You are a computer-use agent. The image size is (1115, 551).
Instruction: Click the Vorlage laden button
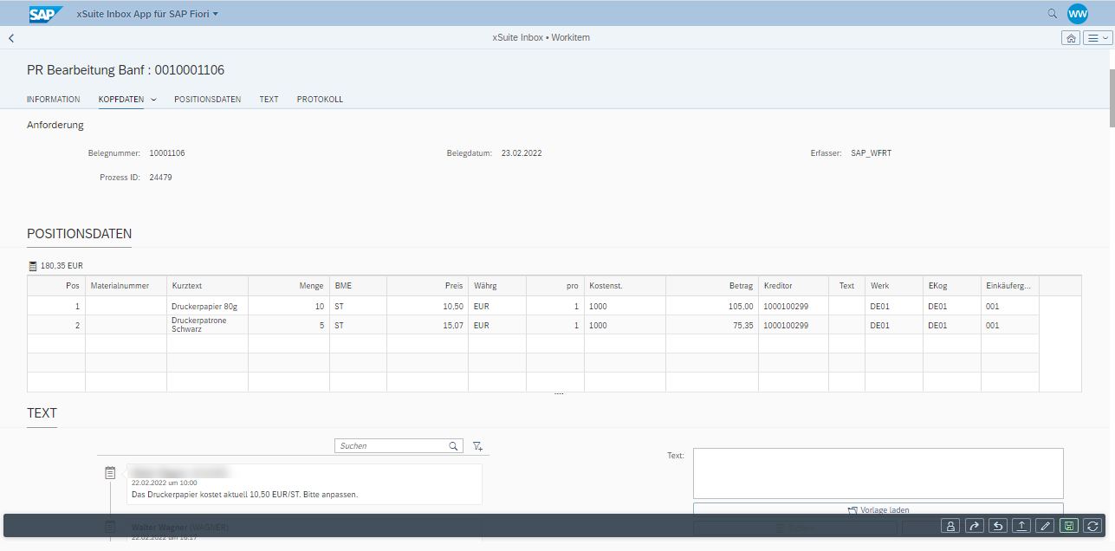[x=877, y=509]
